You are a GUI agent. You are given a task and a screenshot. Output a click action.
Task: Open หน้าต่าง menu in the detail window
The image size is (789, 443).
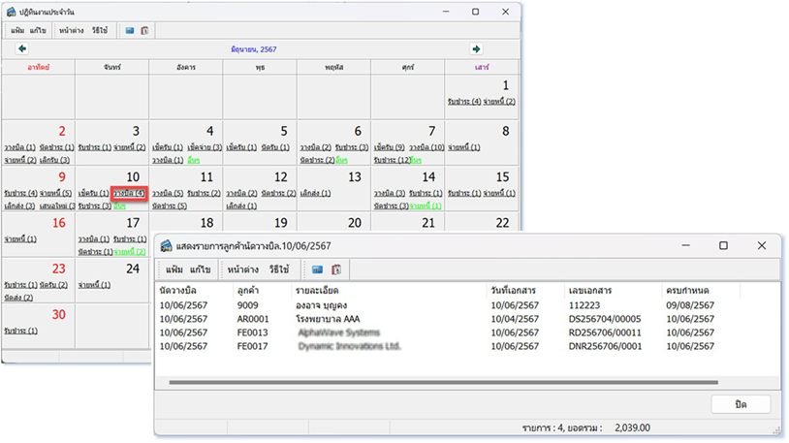coord(242,269)
